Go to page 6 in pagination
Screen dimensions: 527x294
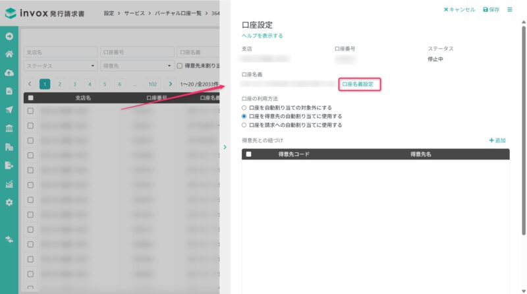point(120,84)
